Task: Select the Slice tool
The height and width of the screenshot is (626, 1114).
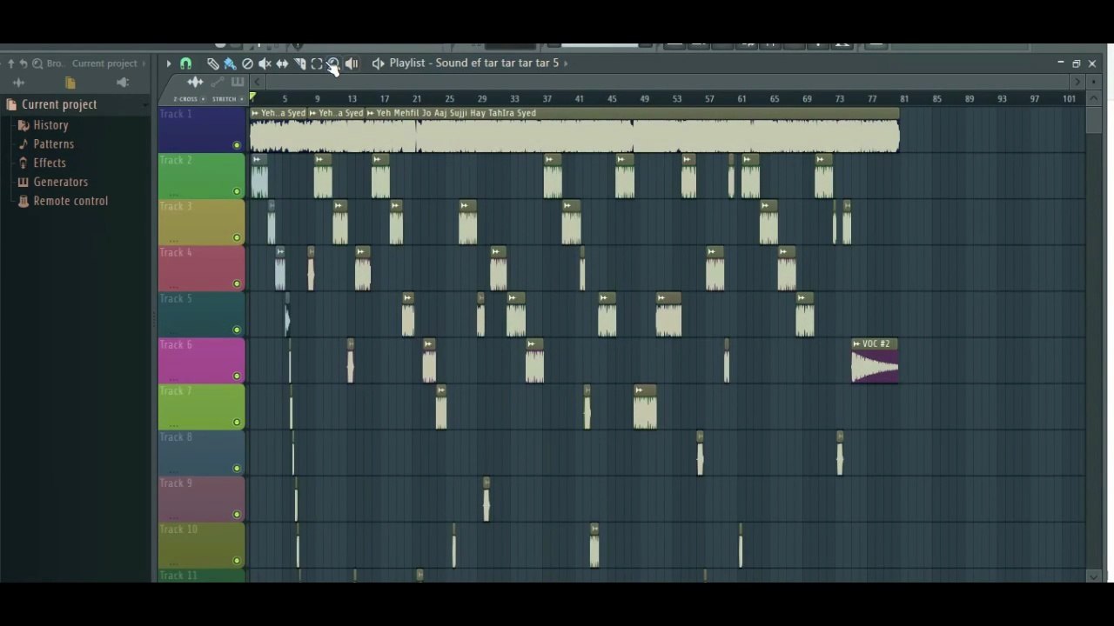Action: point(299,63)
